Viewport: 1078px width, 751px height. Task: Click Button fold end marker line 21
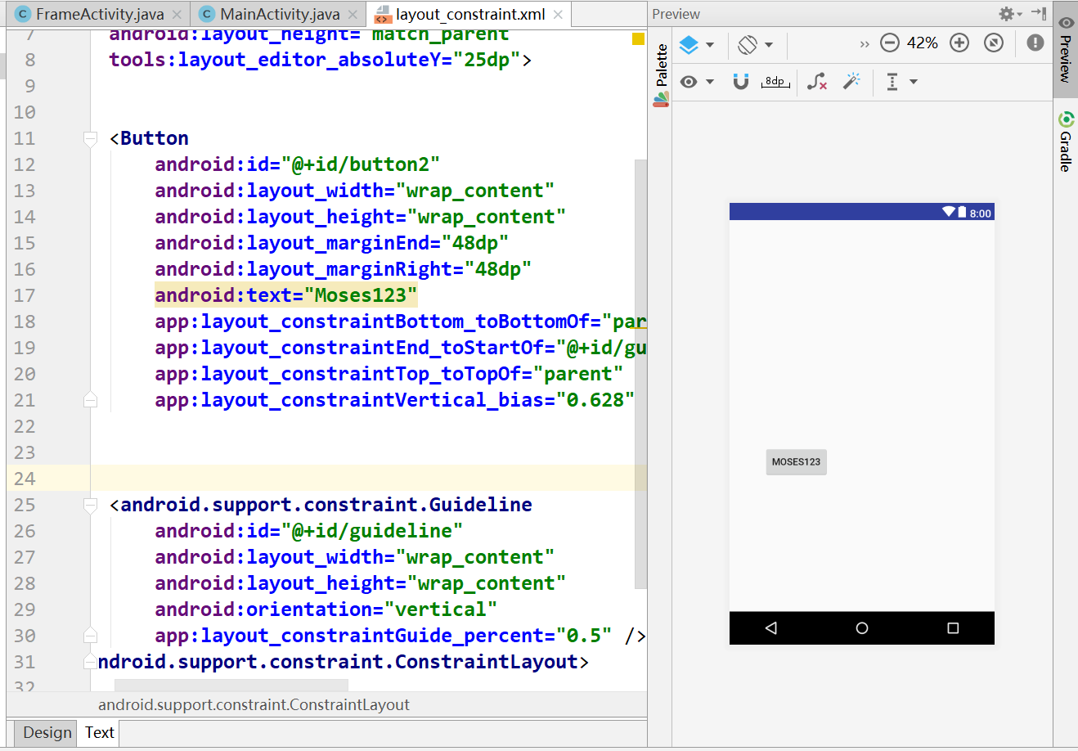91,400
